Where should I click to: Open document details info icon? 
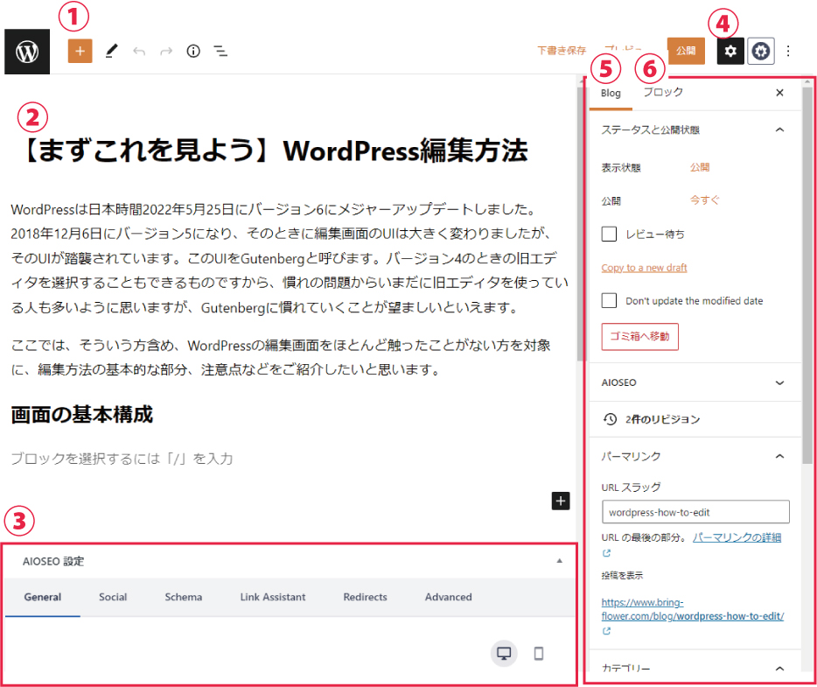point(193,51)
